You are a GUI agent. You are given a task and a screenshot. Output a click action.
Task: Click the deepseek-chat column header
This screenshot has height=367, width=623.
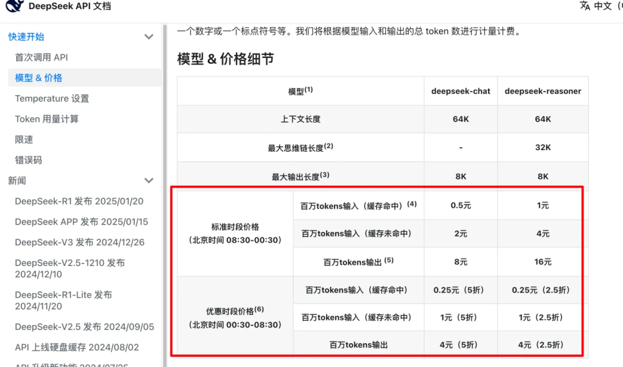(x=460, y=91)
